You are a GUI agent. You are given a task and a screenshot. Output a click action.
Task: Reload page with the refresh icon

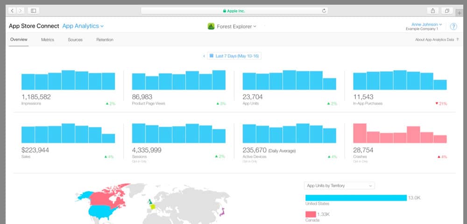coord(324,11)
